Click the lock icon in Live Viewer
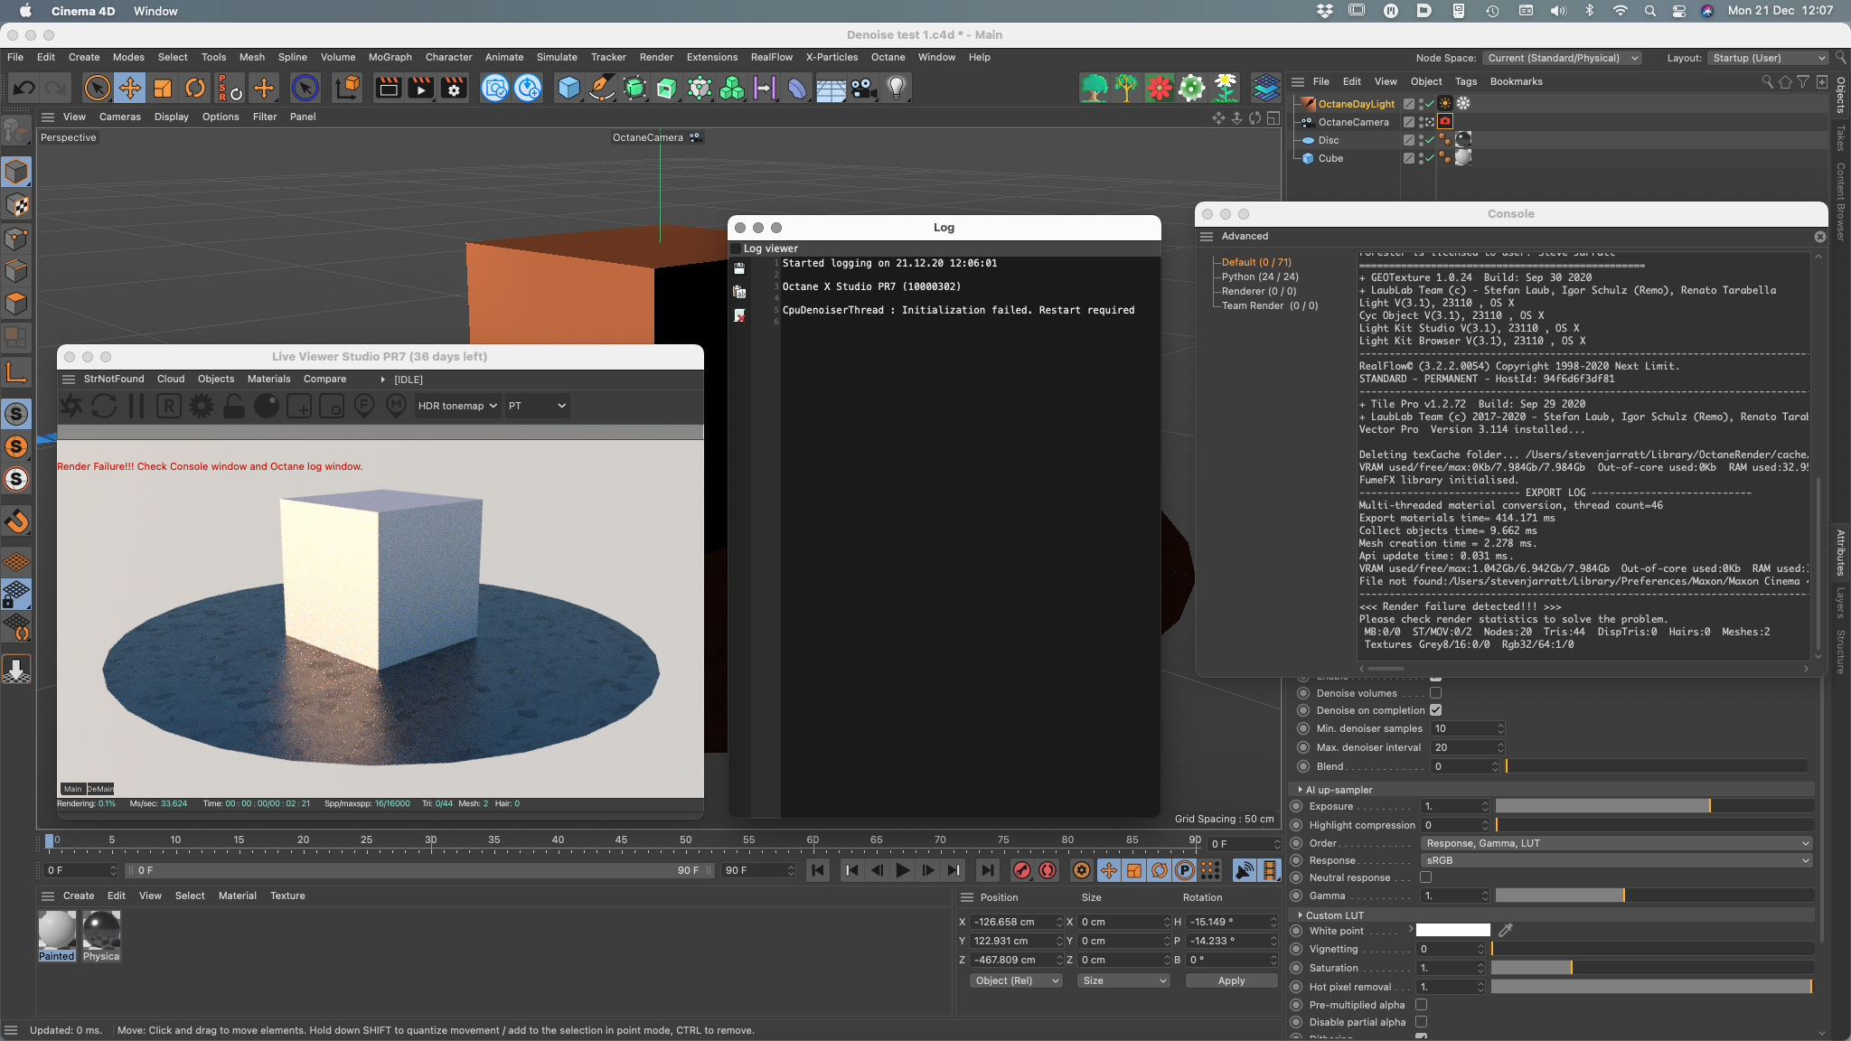Image resolution: width=1851 pixels, height=1041 pixels. click(234, 407)
